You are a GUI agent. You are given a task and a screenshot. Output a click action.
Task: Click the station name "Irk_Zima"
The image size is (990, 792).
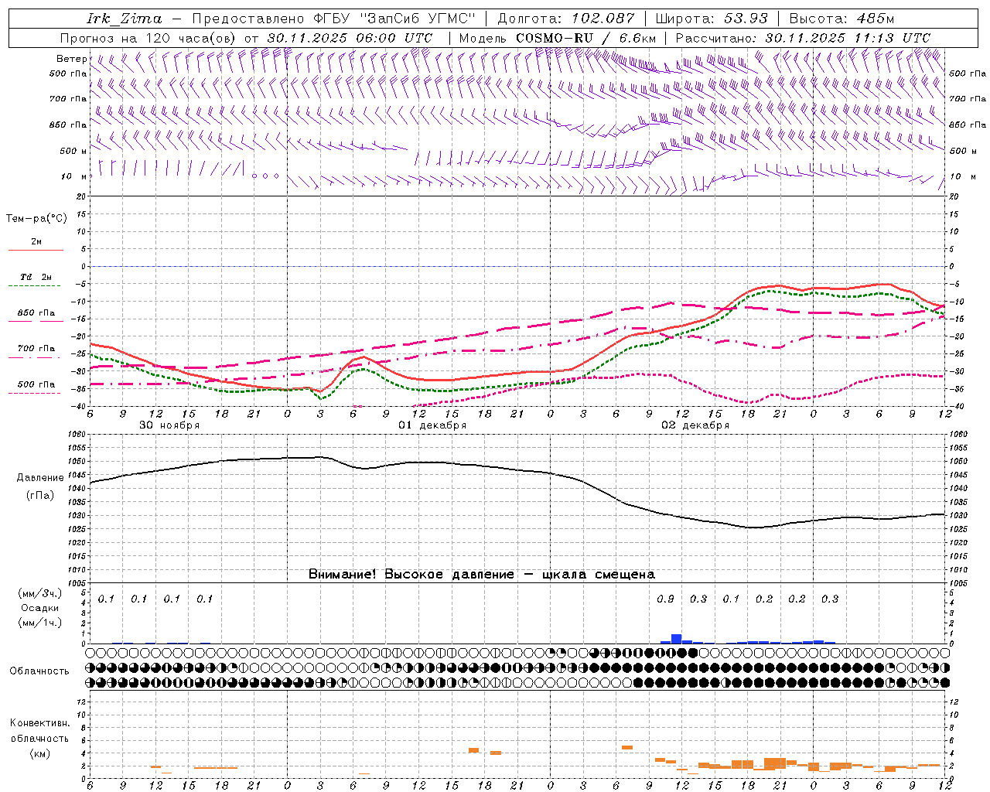[x=125, y=19]
